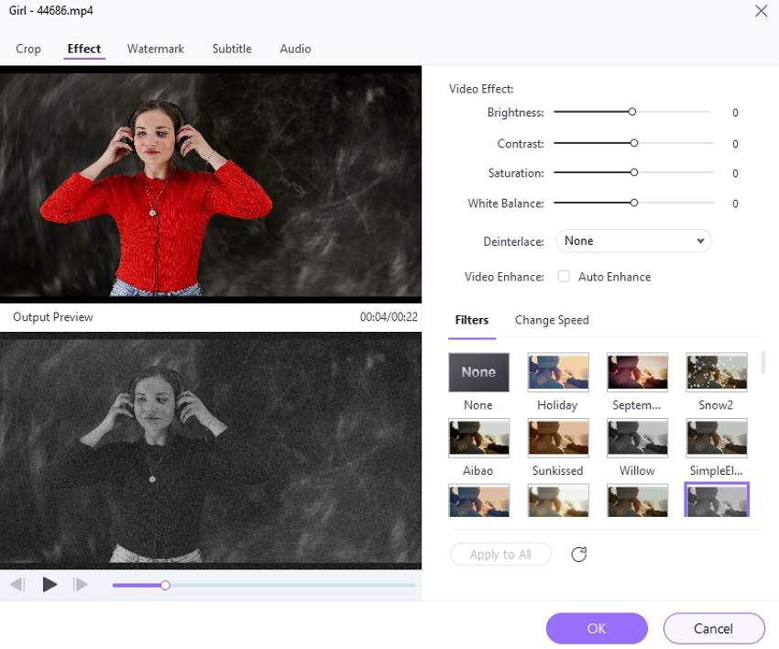This screenshot has width=779, height=649.
Task: Adjust the Brightness slider handle
Action: click(x=632, y=112)
